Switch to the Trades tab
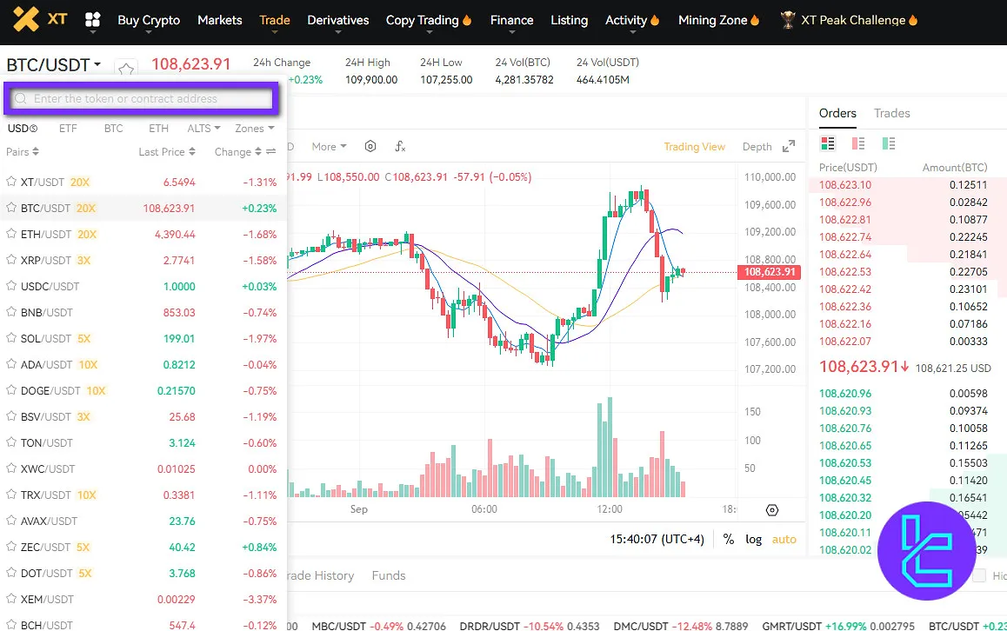Screen dimensions: 1007x631 click(x=891, y=113)
